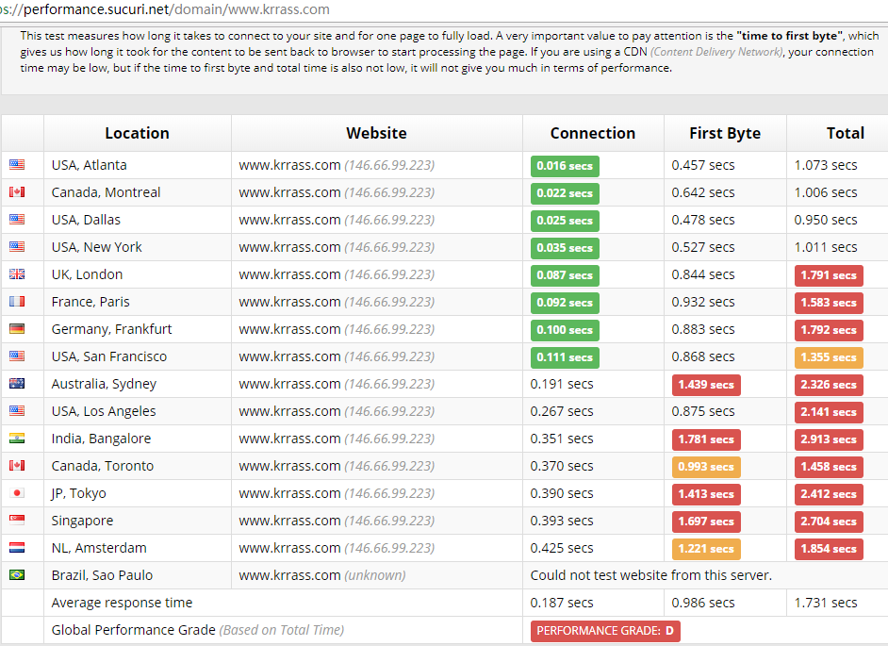Click the 1.781 secs first byte badge for Bangalore
Image resolution: width=888 pixels, height=646 pixels.
click(706, 439)
